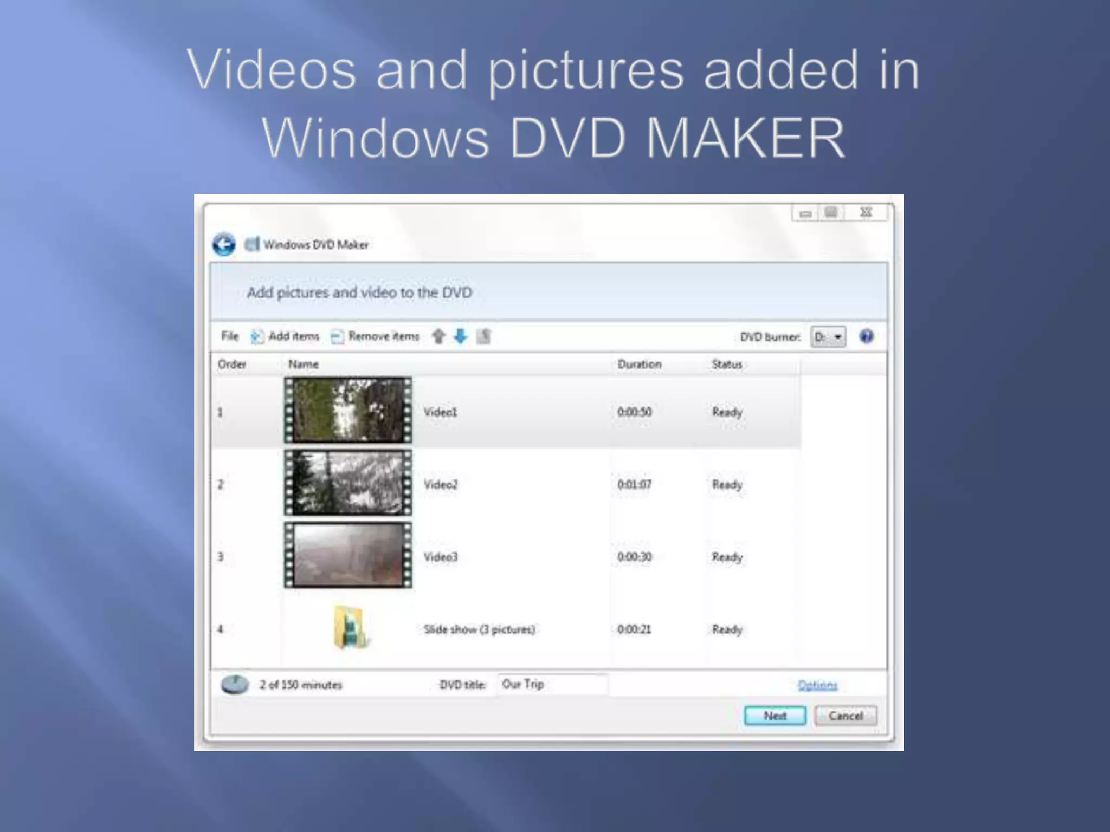Select the Video1 thumbnail

(x=348, y=411)
